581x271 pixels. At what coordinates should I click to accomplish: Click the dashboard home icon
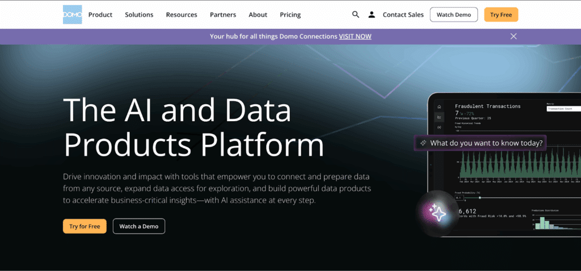coord(439,106)
